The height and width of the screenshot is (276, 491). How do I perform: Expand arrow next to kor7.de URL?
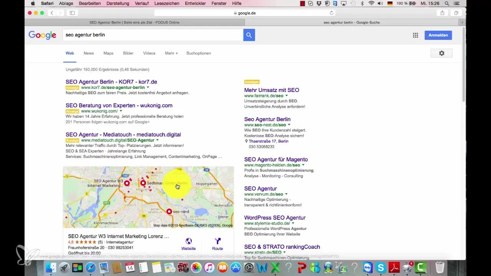click(148, 88)
